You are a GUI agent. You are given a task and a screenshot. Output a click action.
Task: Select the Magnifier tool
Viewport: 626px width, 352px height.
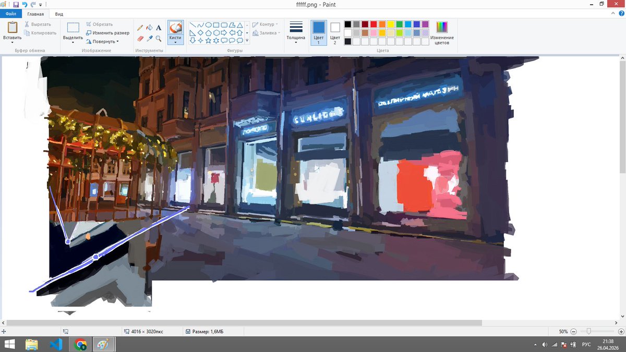[158, 38]
